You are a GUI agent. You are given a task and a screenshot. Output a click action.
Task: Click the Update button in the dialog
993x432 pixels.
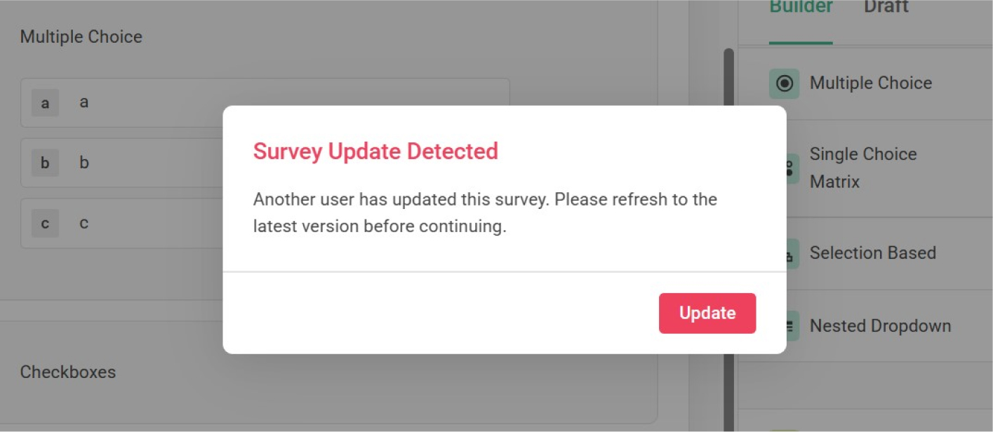707,313
